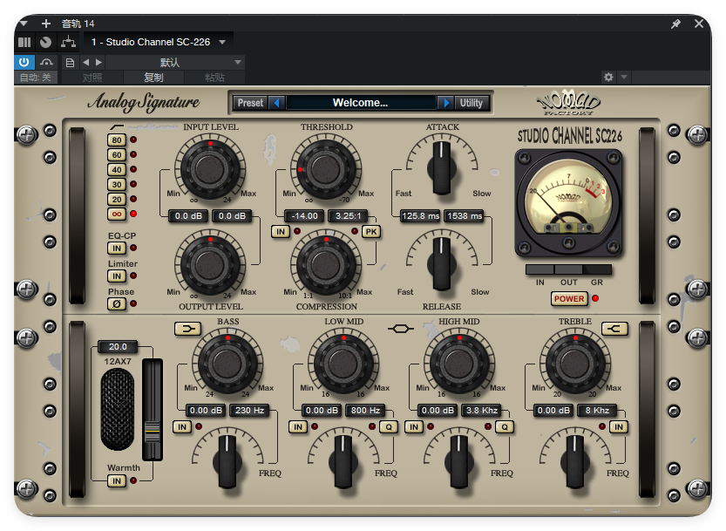This screenshot has height=531, width=726.
Task: Click the Compression ratio knob
Action: pos(327,265)
